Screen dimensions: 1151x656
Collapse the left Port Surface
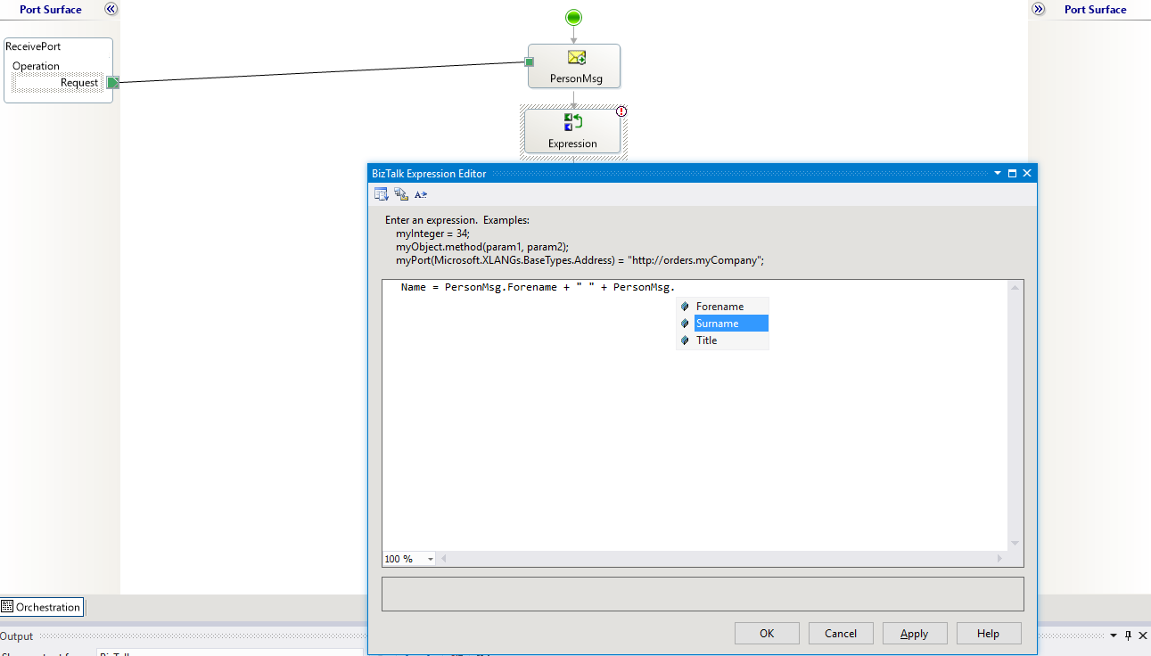click(x=111, y=9)
